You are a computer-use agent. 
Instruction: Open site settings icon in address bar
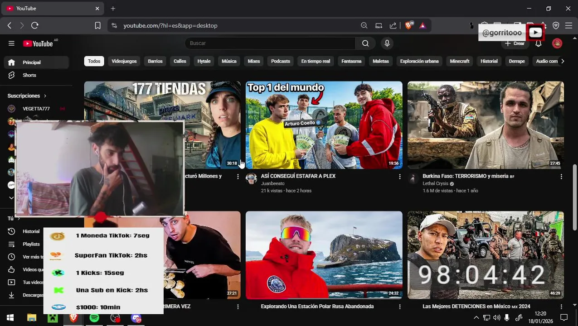coord(114,26)
